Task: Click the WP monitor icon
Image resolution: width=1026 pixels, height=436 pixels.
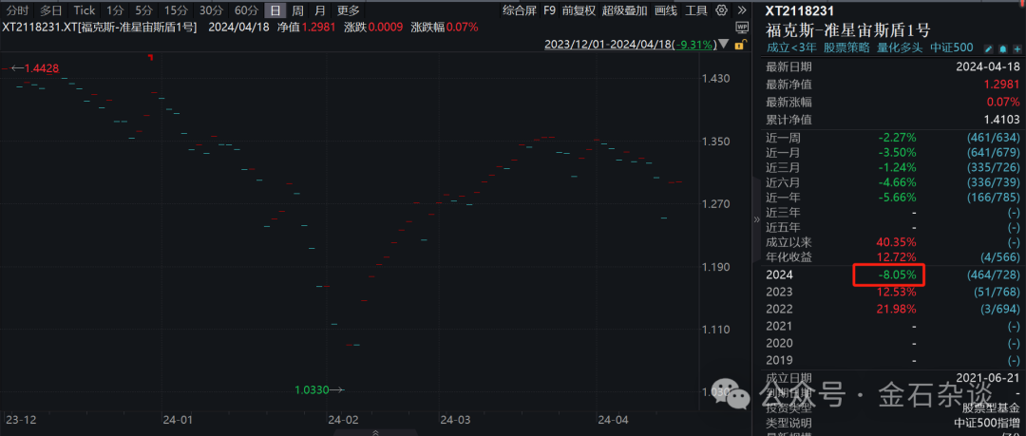Action: [x=741, y=28]
